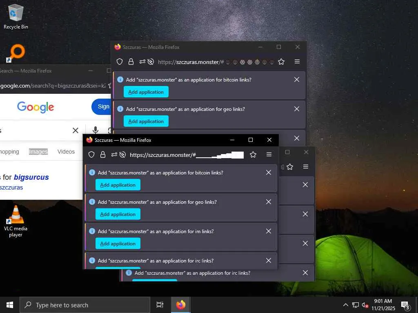Image resolution: width=418 pixels, height=313 pixels.
Task: Click Add application for bitcoin links in front window
Action: 118,185
